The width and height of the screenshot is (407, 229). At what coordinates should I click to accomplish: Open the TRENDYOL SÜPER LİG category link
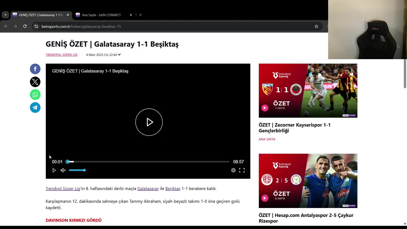tap(61, 55)
